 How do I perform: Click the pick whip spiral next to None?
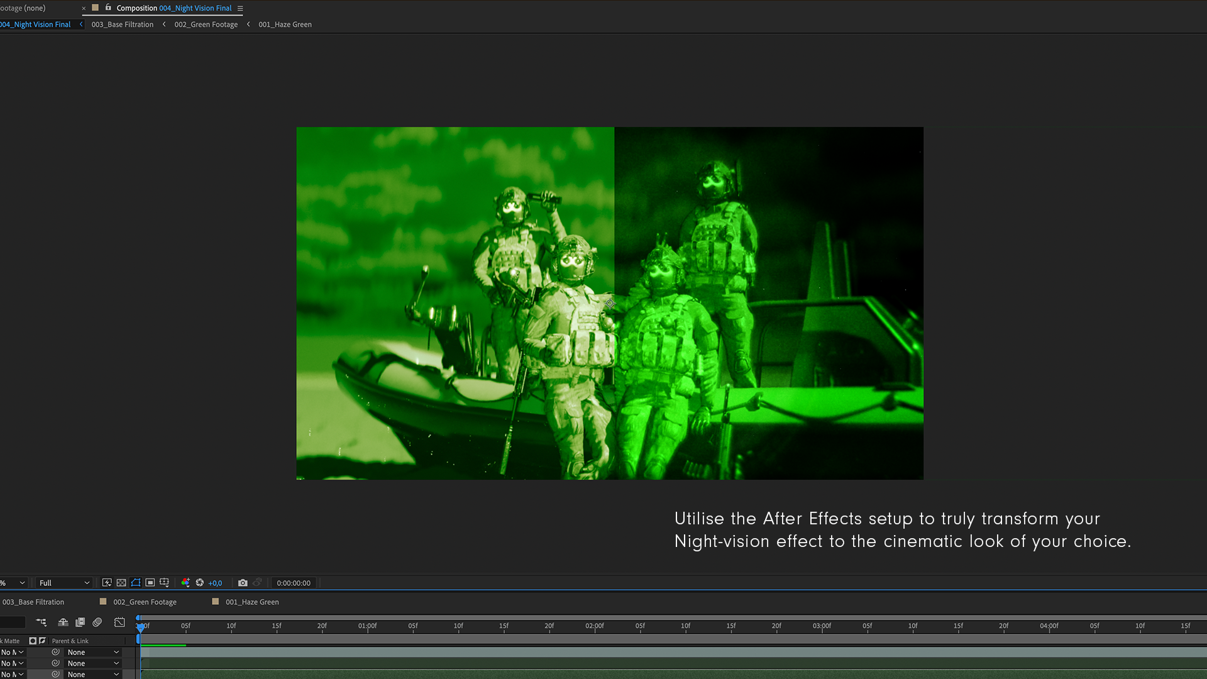(x=55, y=652)
